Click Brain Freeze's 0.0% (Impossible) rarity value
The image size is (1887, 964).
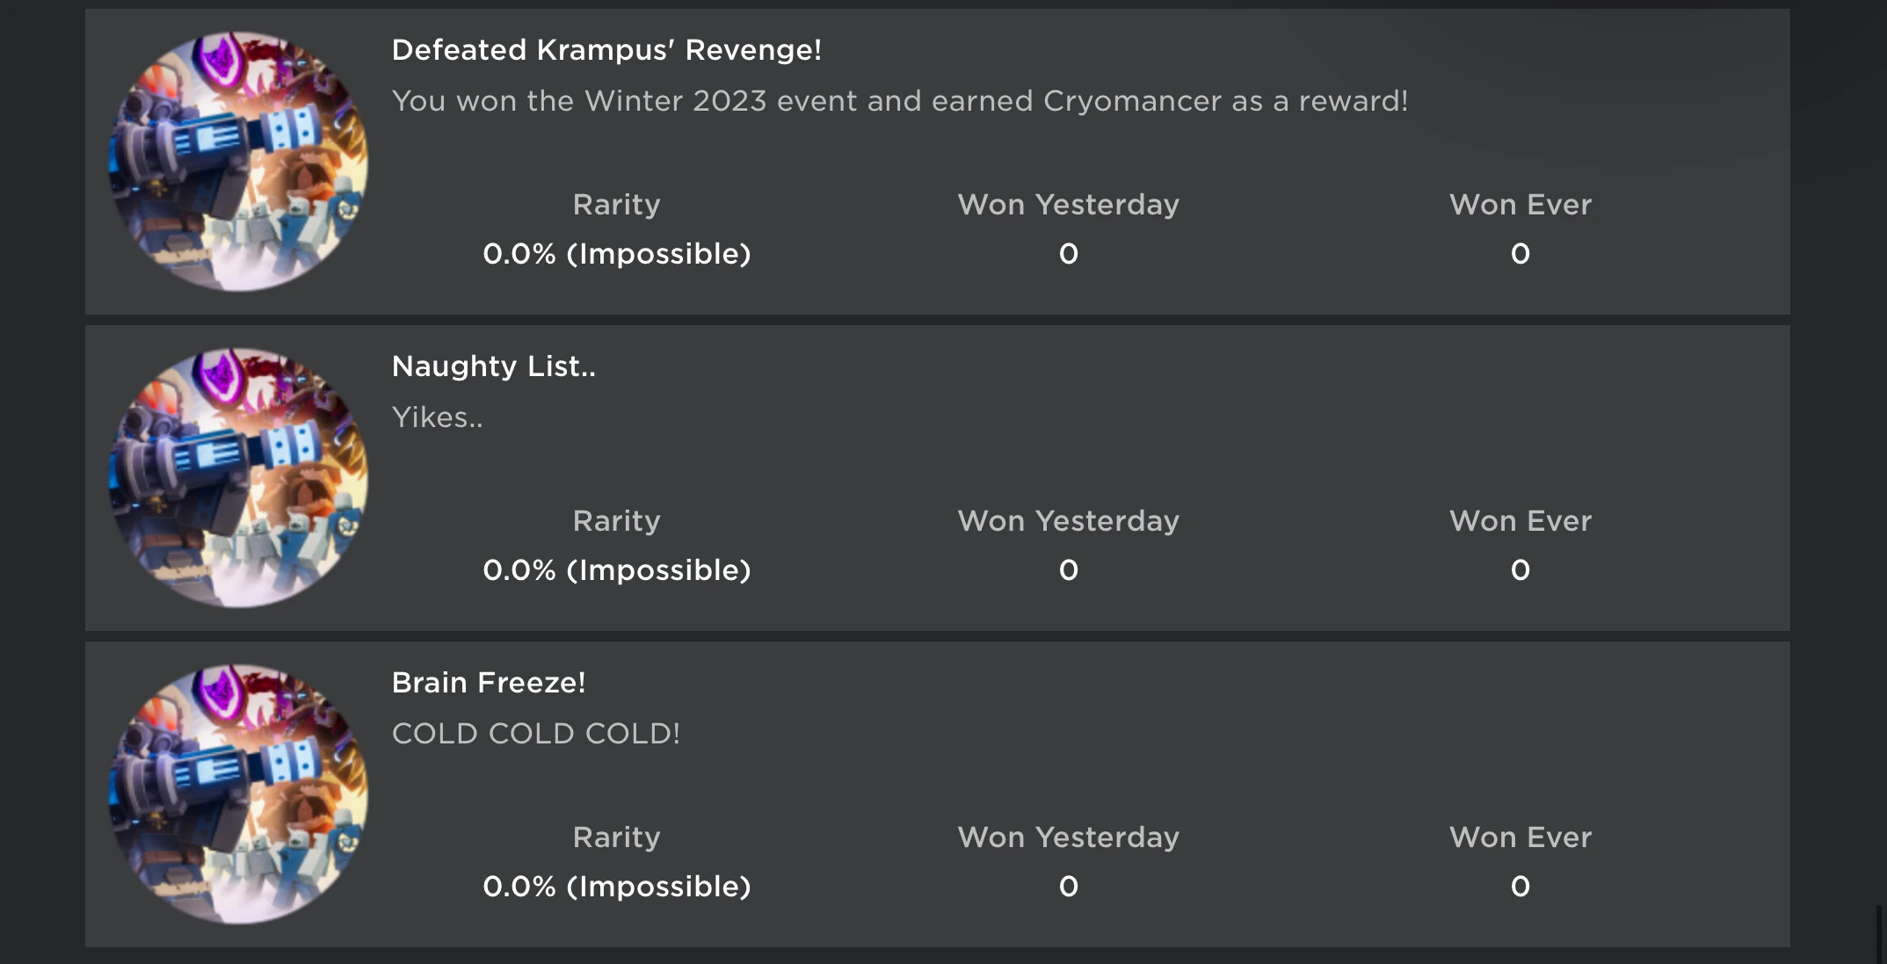[616, 887]
